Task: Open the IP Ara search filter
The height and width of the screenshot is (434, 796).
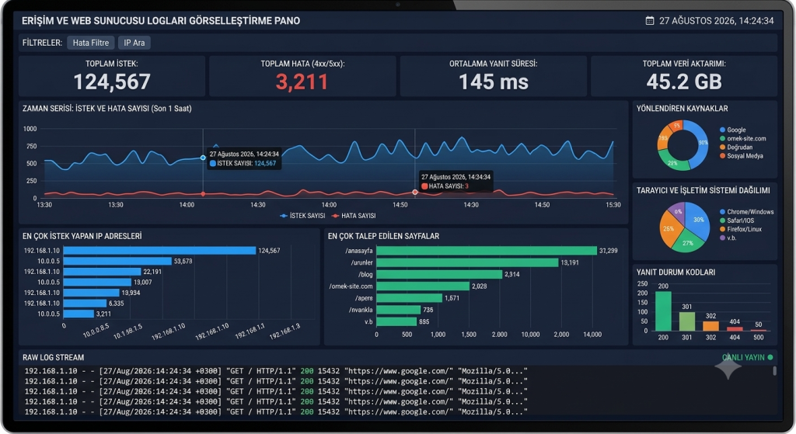Action: click(134, 43)
